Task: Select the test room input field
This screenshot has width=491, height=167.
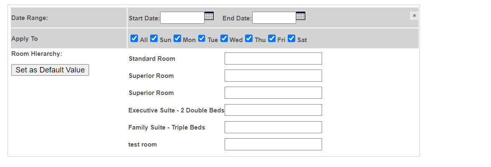Action: 273,144
